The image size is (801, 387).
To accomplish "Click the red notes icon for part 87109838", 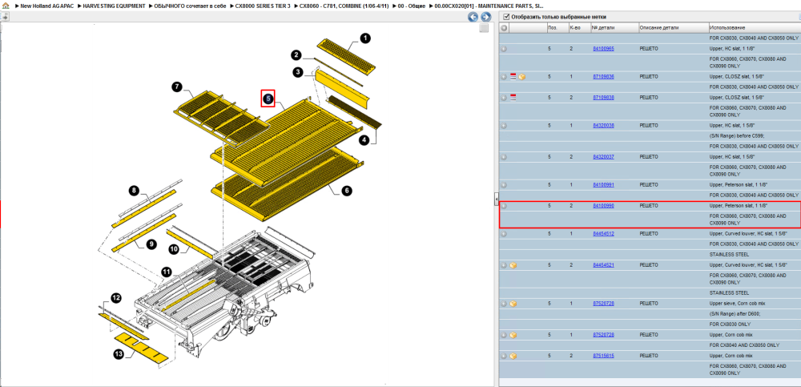I will 513,97.
